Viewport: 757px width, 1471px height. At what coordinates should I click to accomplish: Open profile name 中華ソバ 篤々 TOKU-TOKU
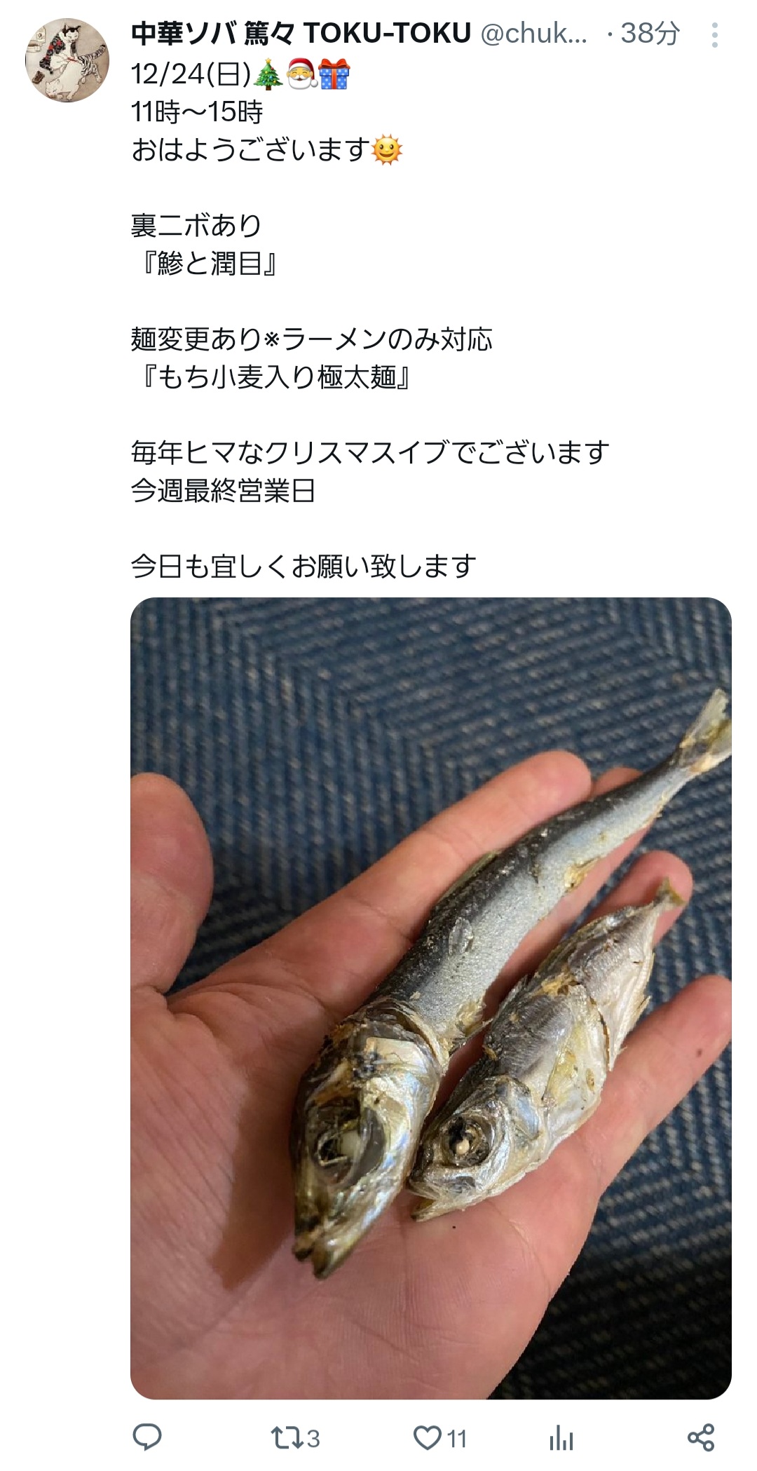(301, 33)
